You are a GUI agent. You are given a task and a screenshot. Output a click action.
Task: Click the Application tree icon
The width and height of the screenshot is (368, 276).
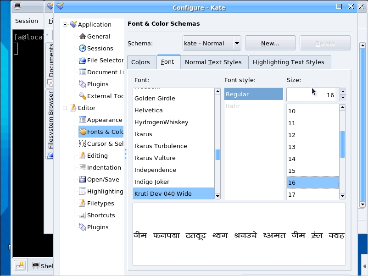73,24
